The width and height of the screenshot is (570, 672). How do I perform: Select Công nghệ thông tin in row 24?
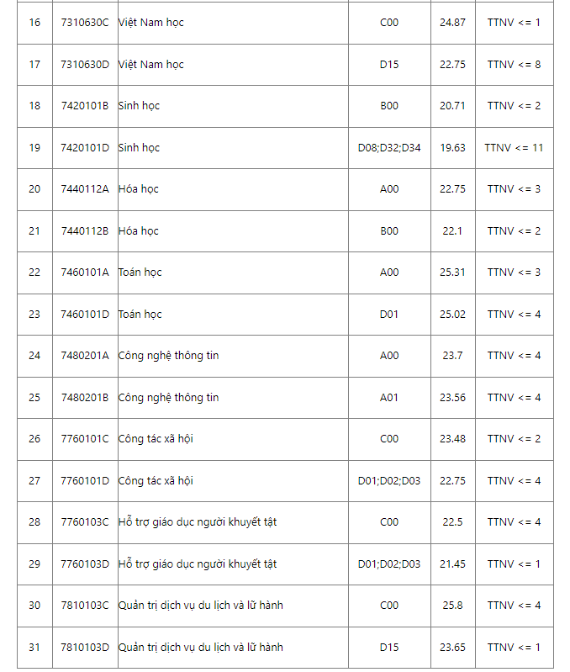[168, 356]
